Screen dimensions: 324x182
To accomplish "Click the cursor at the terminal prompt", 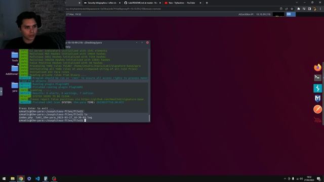I will (x=85, y=120).
